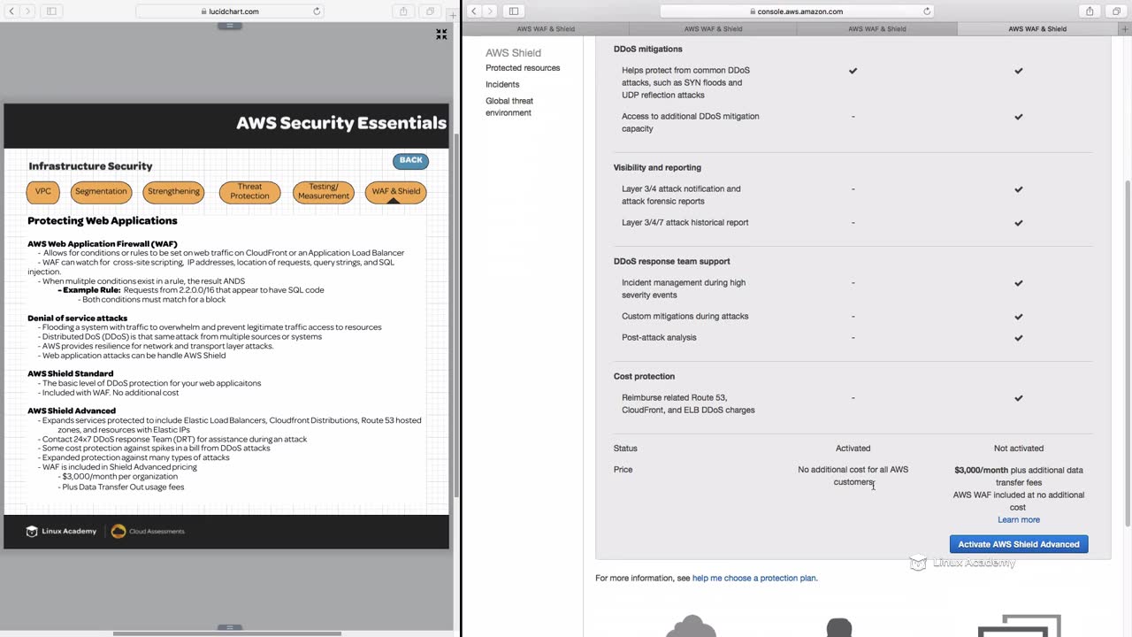Select the Threat Protection topic button
Viewport: 1132px width, 637px height.
[249, 192]
